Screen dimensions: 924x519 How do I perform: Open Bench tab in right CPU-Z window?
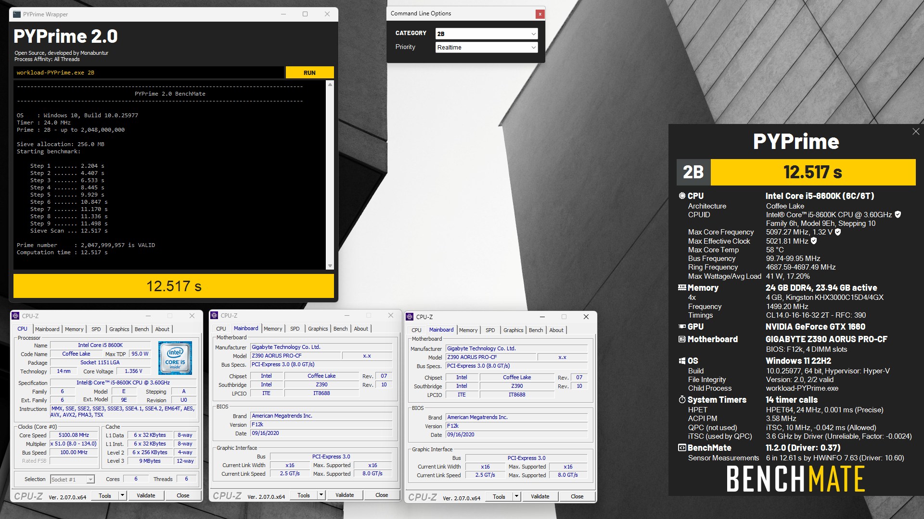pyautogui.click(x=536, y=330)
